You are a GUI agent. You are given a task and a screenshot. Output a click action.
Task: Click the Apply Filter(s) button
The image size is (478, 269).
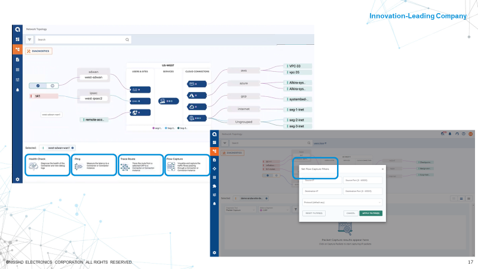370,213
